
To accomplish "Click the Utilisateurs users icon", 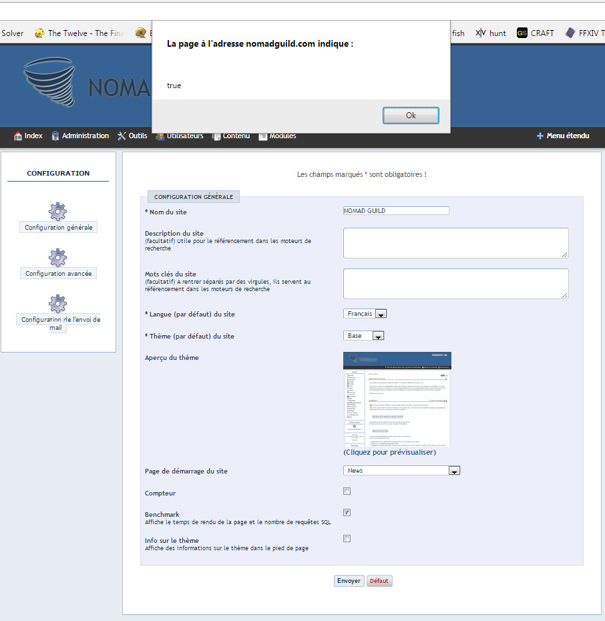I will [160, 137].
